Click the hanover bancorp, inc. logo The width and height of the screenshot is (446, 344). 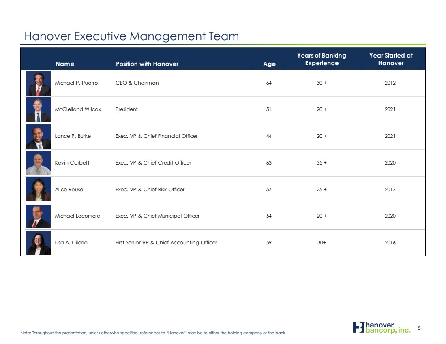click(x=382, y=327)
